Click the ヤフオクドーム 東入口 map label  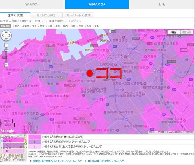point(33,54)
